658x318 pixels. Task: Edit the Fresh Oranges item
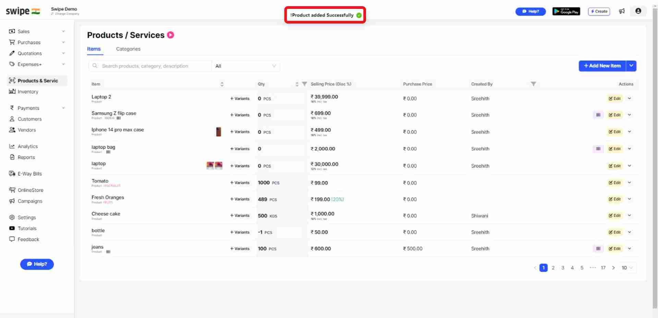click(x=615, y=199)
